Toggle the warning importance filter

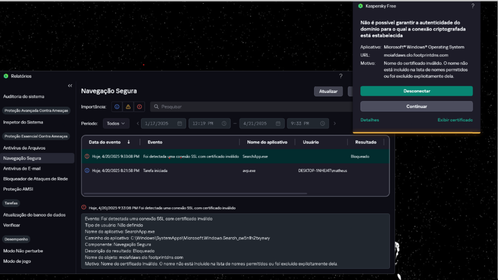128,107
